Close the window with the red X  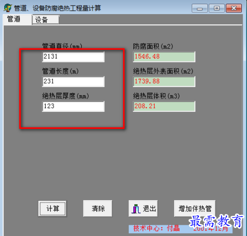point(234,8)
